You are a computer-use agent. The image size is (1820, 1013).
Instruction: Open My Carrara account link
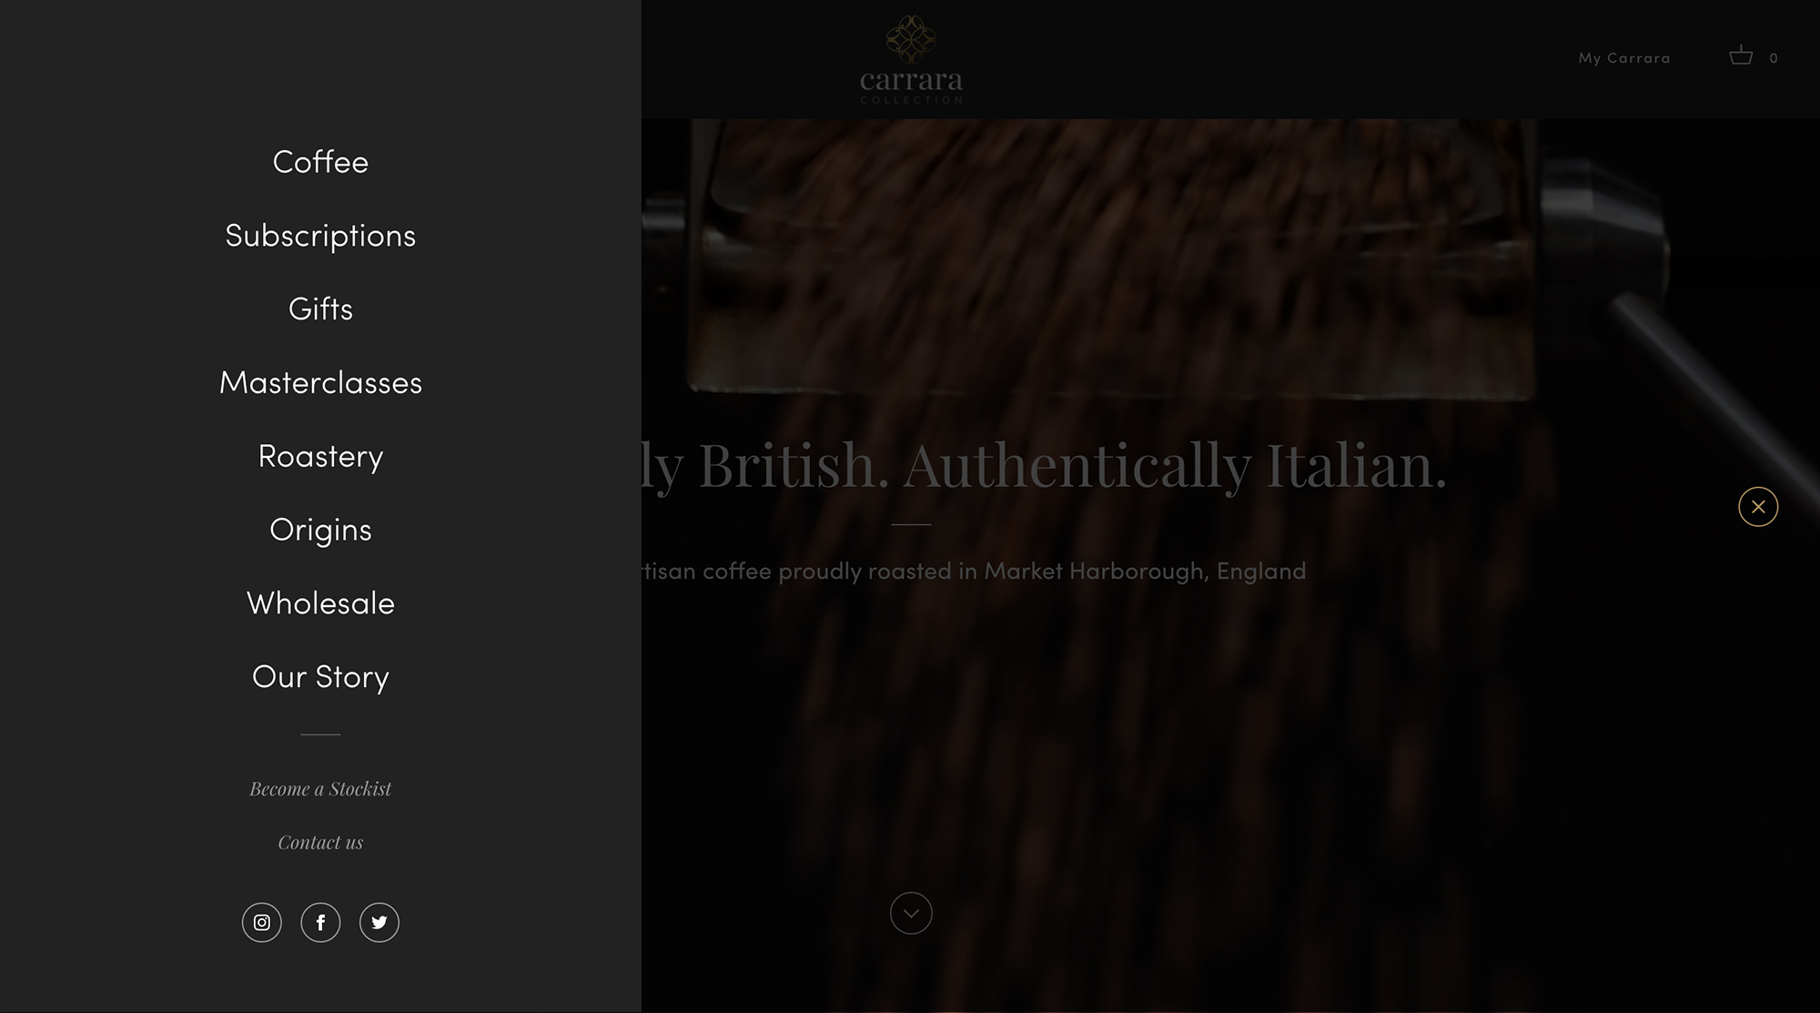click(x=1624, y=57)
